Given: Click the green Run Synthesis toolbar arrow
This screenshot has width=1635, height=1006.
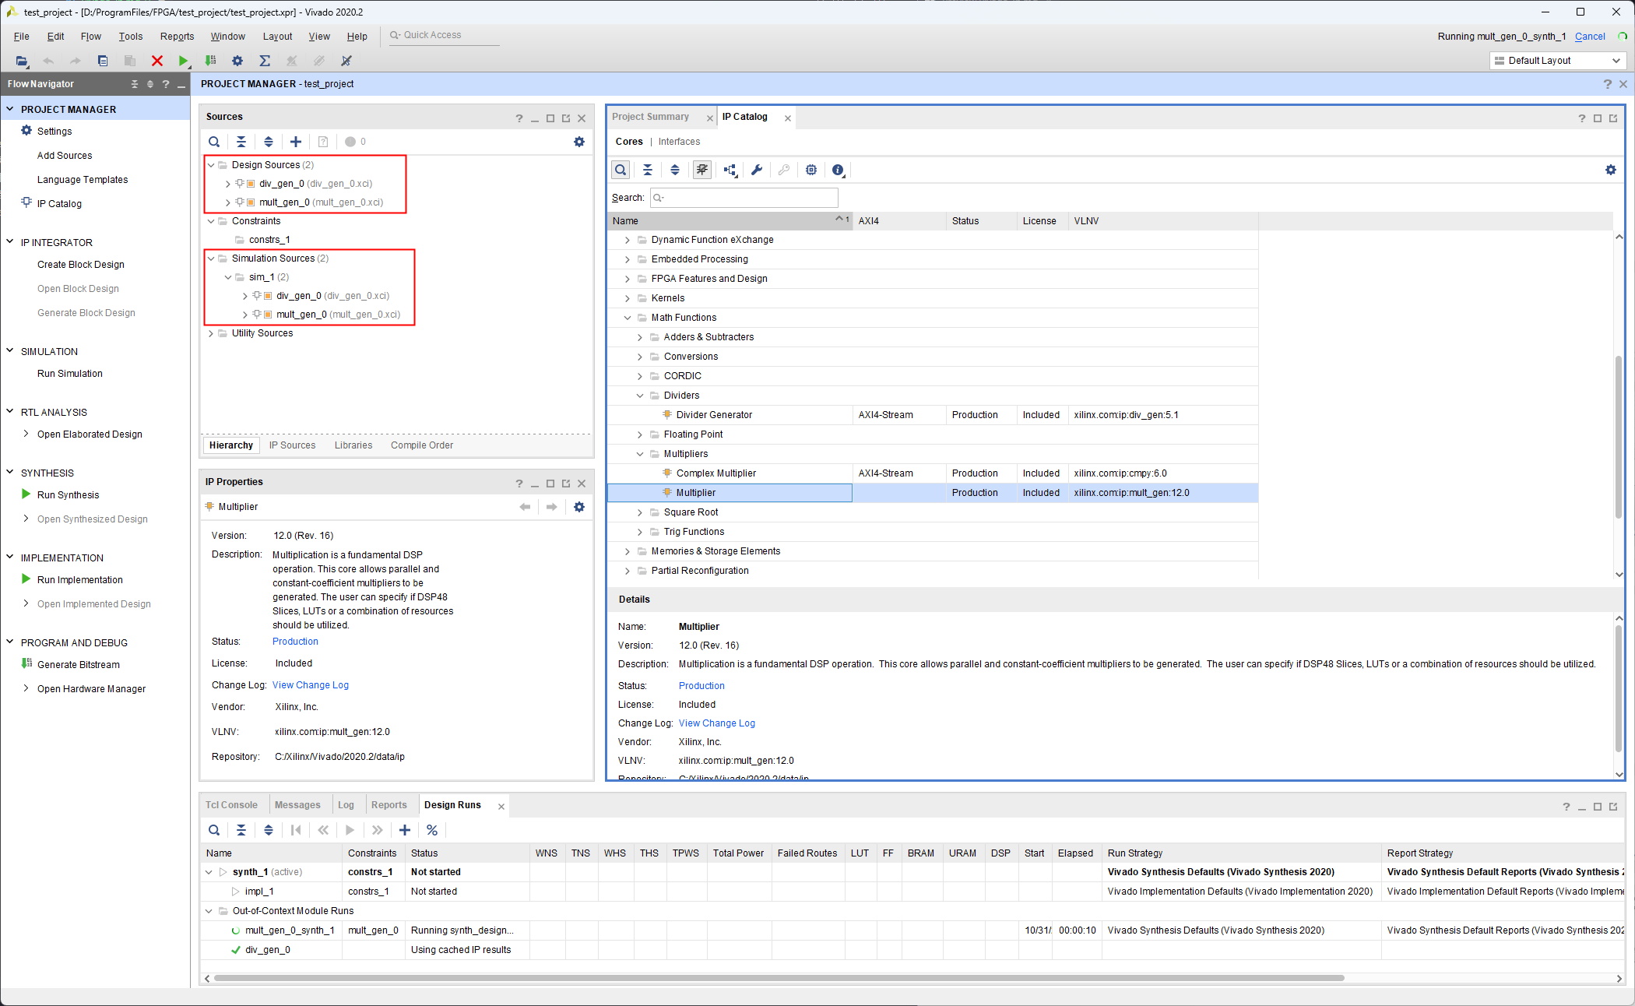Looking at the screenshot, I should click(x=183, y=61).
